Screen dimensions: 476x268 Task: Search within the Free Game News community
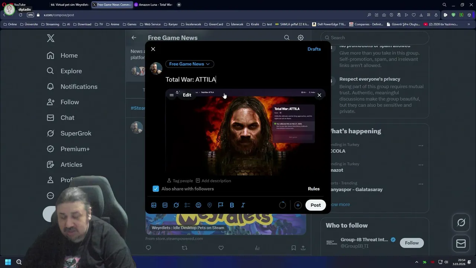pyautogui.click(x=287, y=38)
